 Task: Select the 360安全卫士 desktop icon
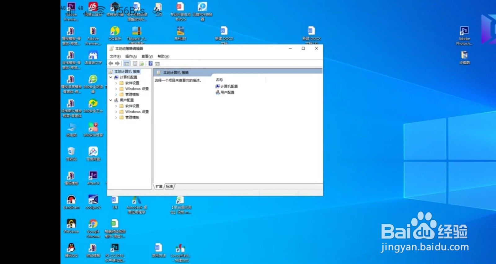[93, 106]
